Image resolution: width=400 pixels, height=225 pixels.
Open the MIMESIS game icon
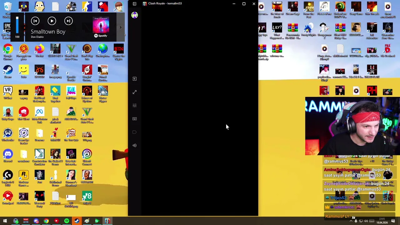pyautogui.click(x=55, y=135)
